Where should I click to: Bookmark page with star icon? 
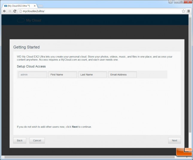(183, 11)
